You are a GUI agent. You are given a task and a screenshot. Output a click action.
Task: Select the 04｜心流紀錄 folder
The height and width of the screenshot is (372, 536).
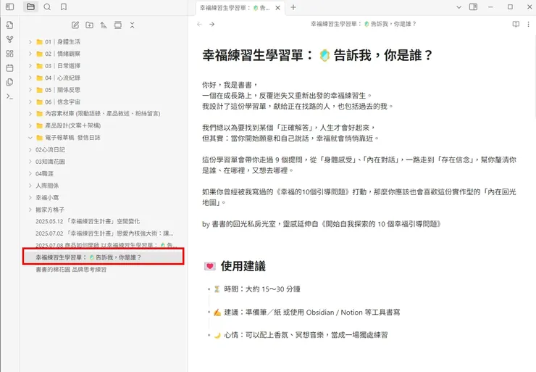pos(104,78)
